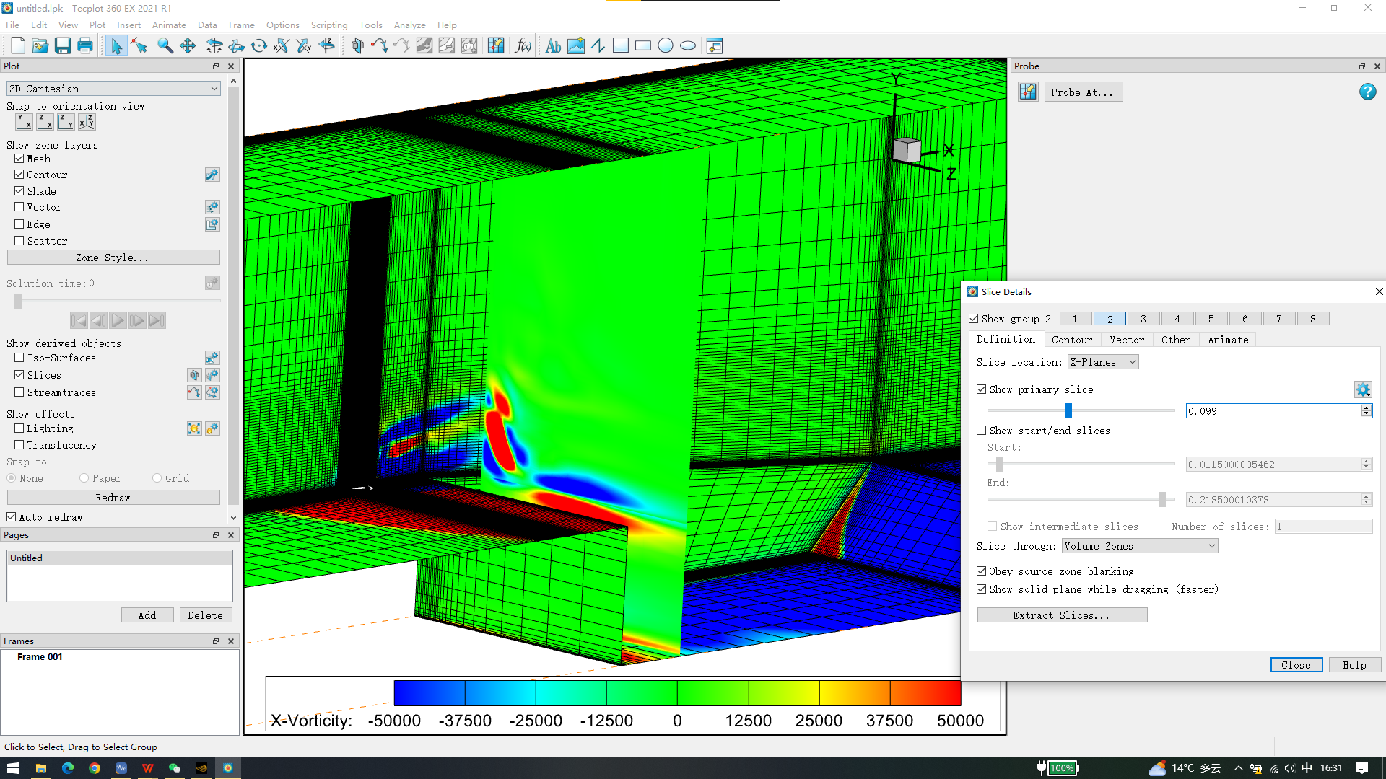Open the Analyze menu

[x=409, y=25]
